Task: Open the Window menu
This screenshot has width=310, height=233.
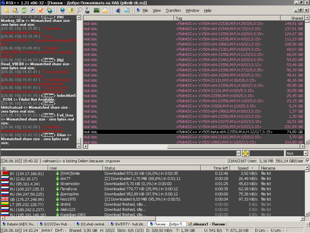Action: click(192, 11)
